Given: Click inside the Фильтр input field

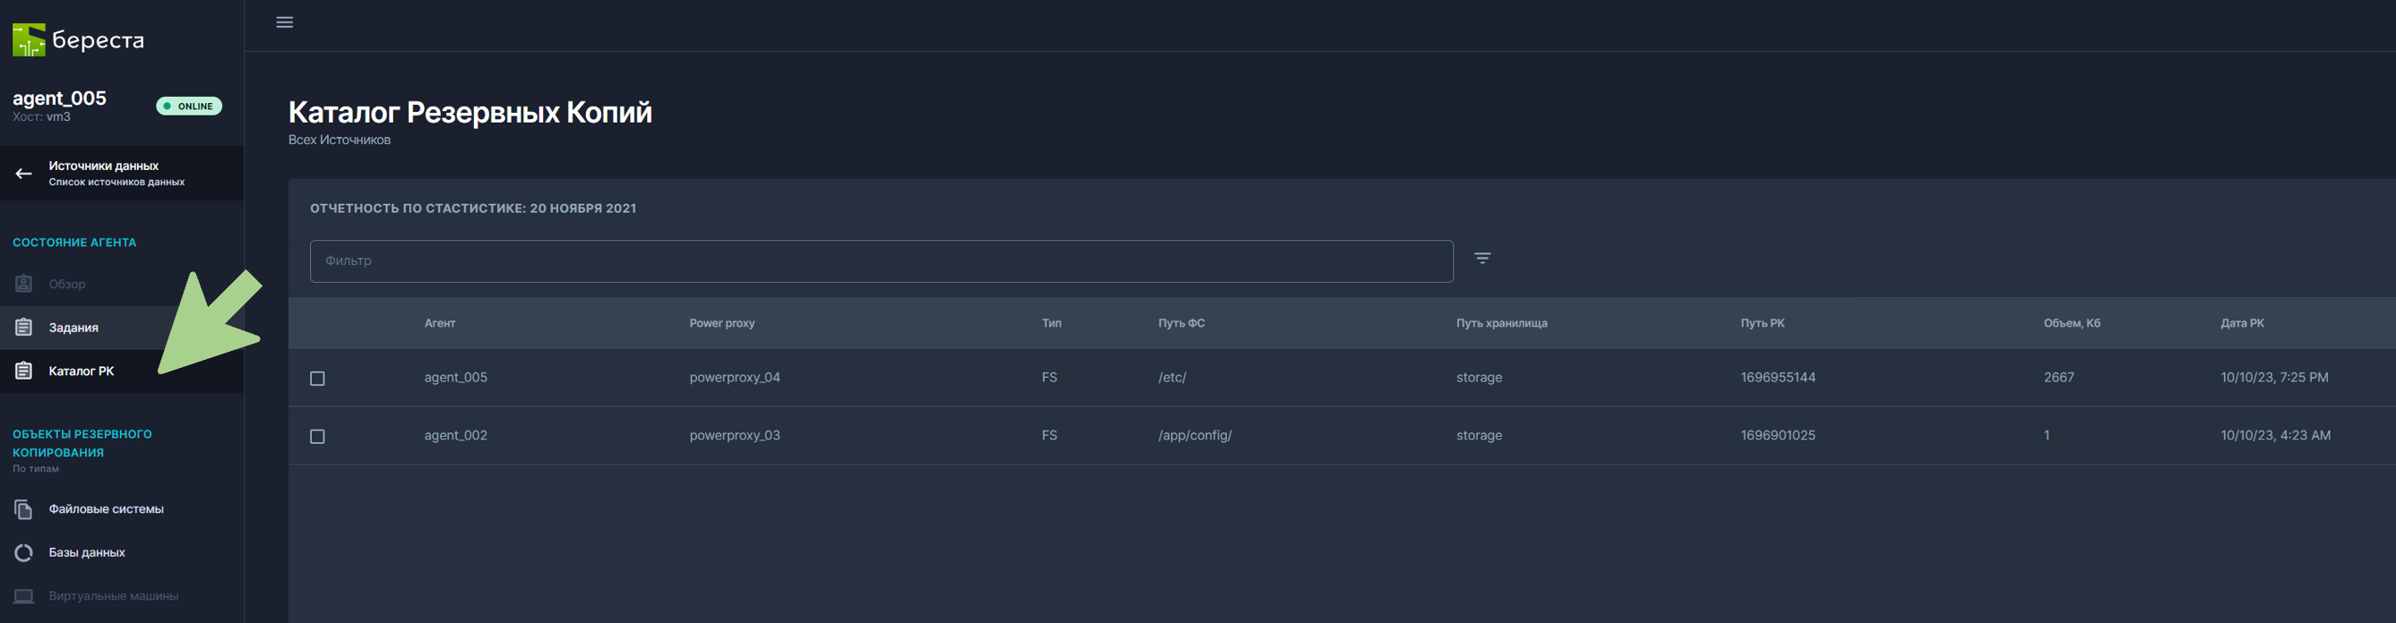Looking at the screenshot, I should (x=881, y=261).
